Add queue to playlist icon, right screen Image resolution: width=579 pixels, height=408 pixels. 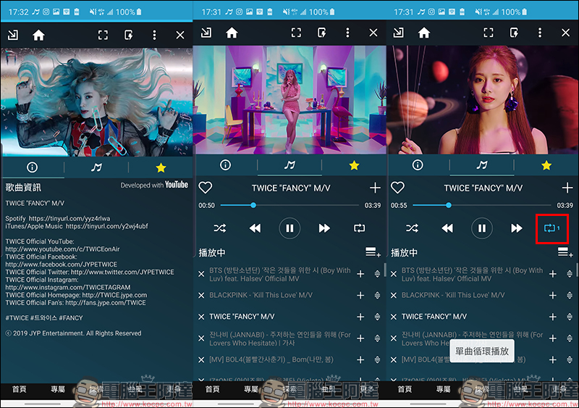(565, 253)
